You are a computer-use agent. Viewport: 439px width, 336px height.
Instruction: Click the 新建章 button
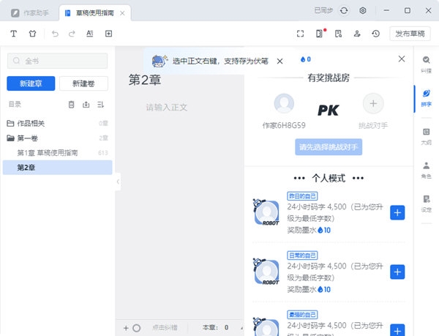(31, 83)
